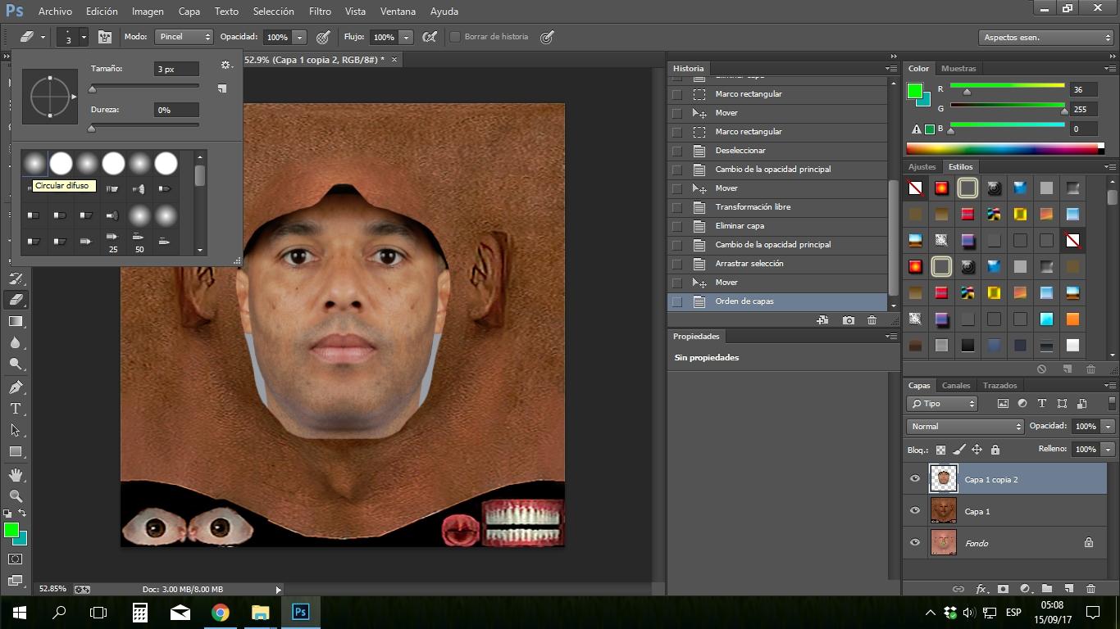Hide the Capa 1 copia 2 layer

pos(915,479)
